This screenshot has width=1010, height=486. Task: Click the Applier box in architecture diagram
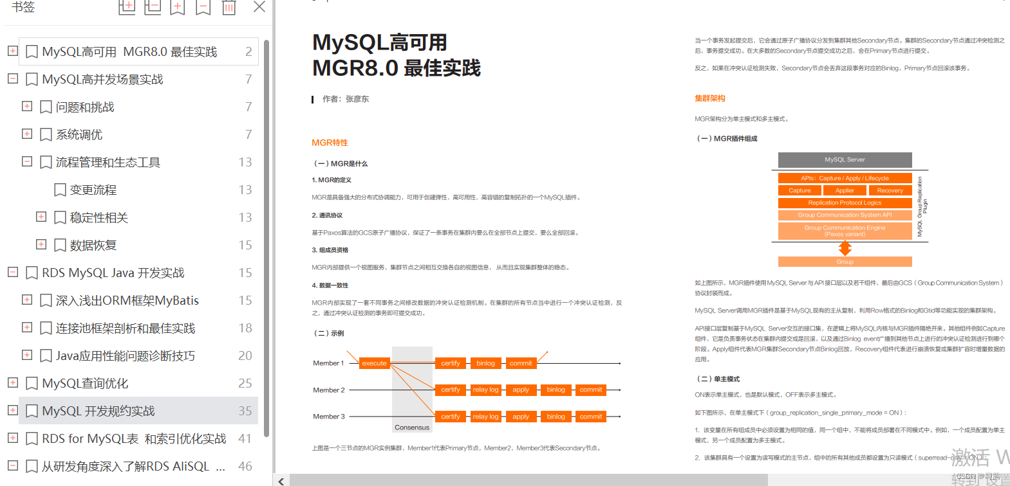point(845,190)
